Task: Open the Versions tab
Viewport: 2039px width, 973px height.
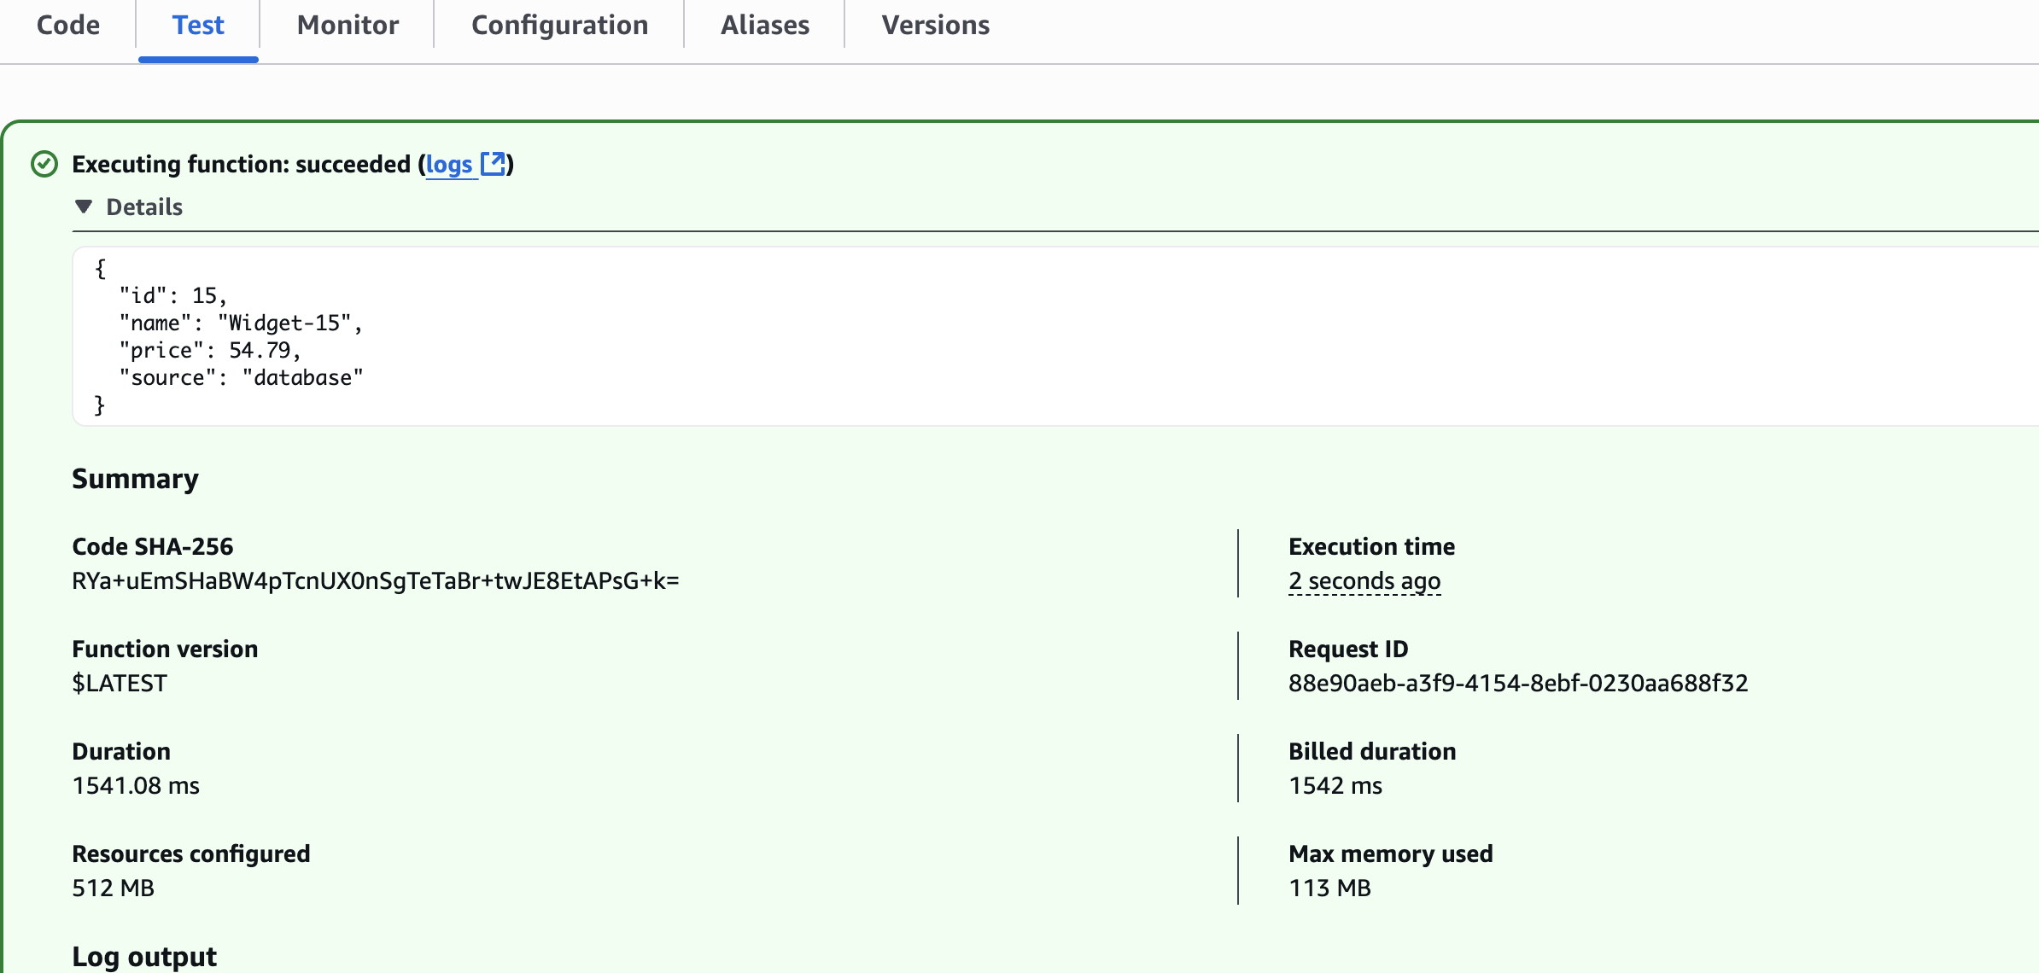Action: (x=936, y=26)
